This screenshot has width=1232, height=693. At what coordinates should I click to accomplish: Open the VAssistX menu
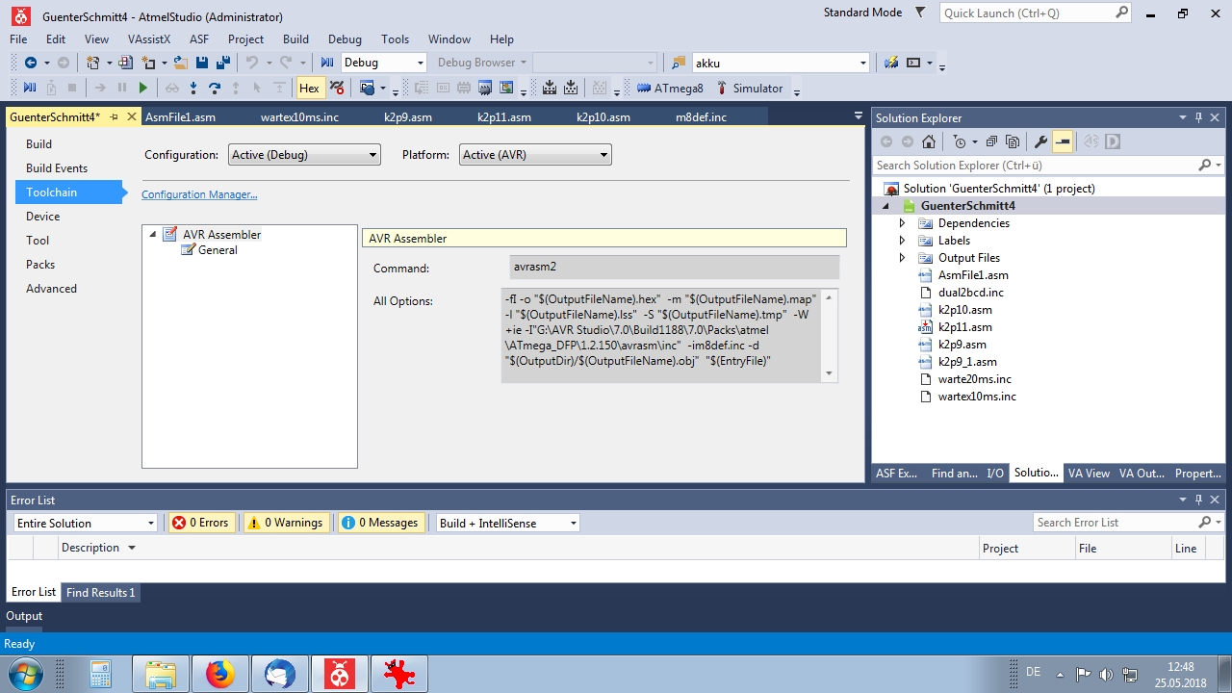tap(149, 39)
